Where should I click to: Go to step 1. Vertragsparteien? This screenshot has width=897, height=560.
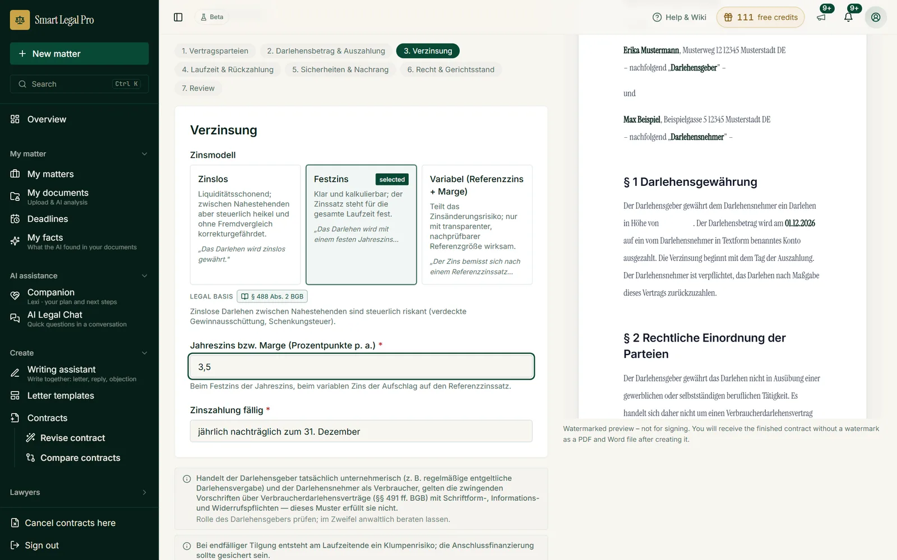pos(215,51)
